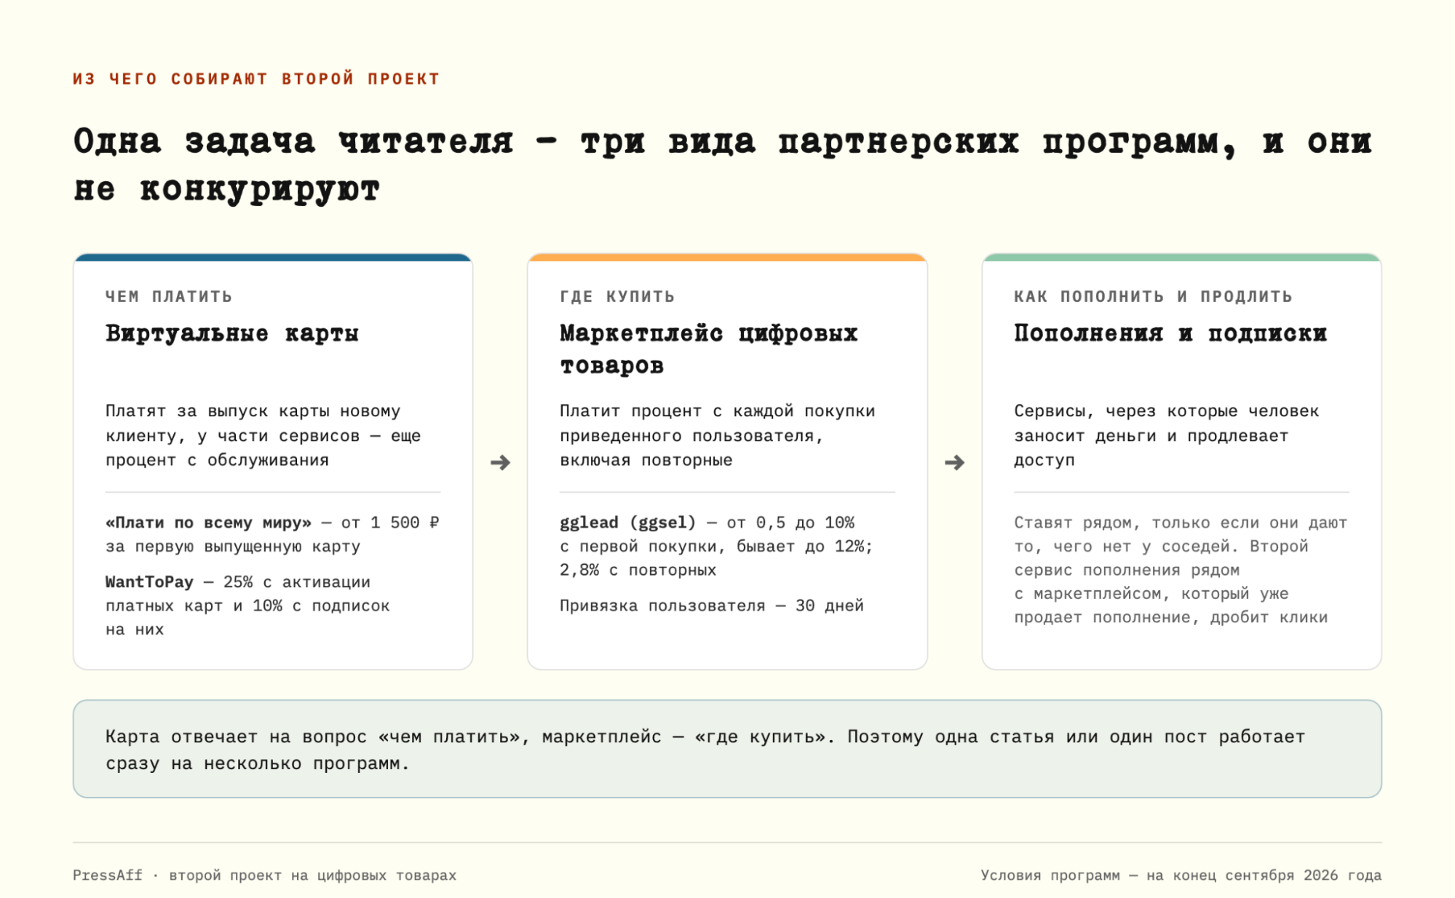Screen dimensions: 1455x898
Task: Click the bold "«Плати по всему миру»" text
Action: pyautogui.click(x=208, y=522)
